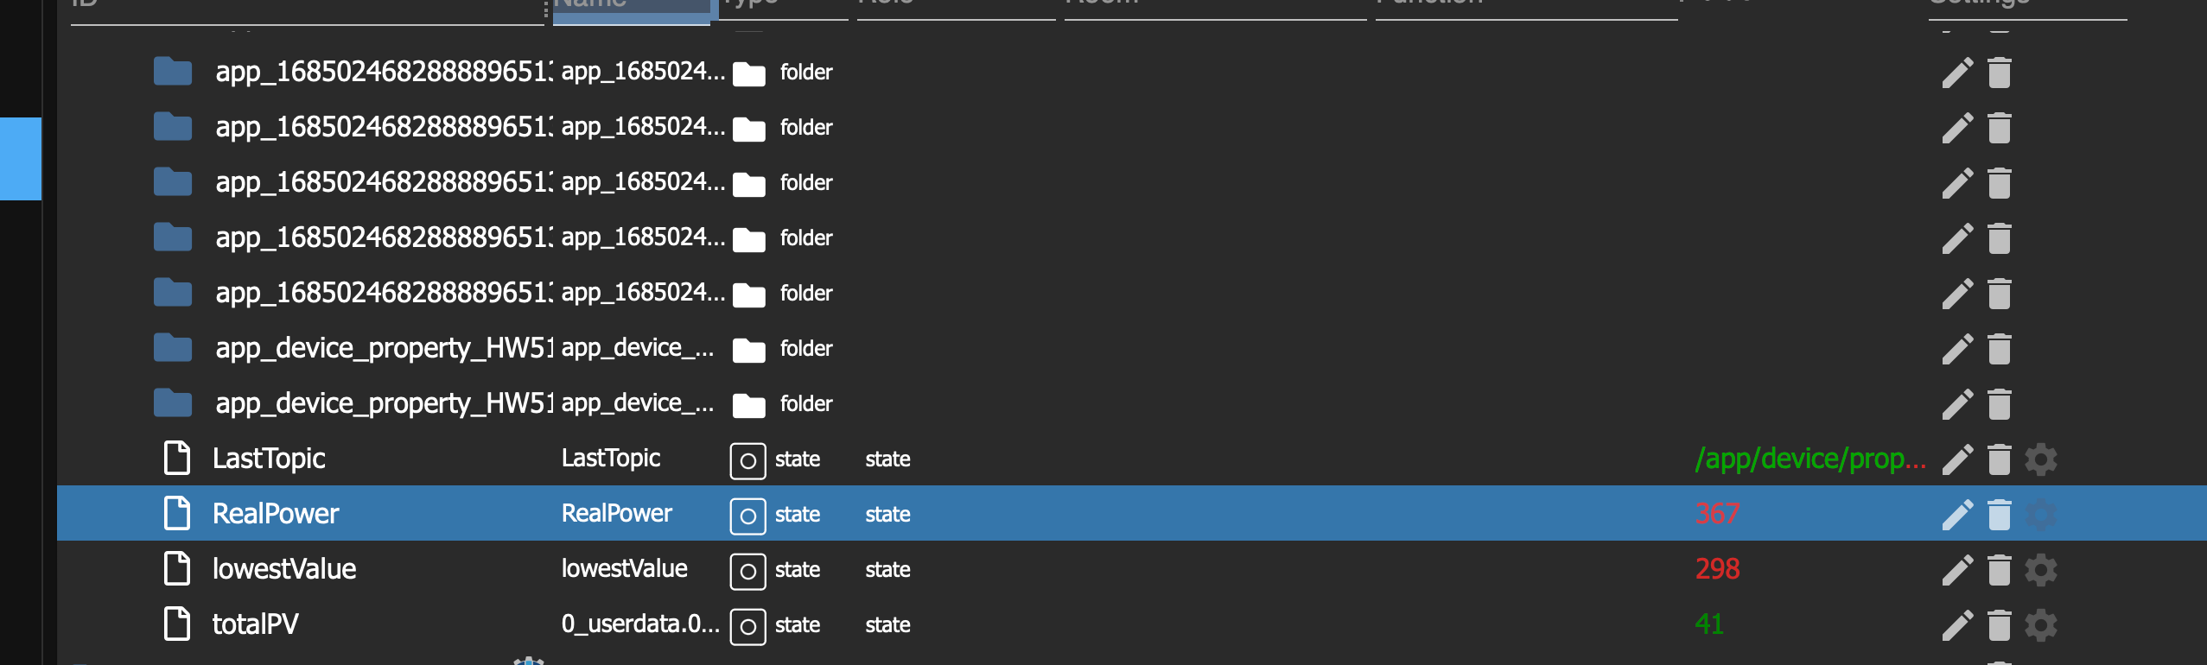2207x665 pixels.
Task: Expand the fifth app_1685024 folder
Action: point(173,293)
